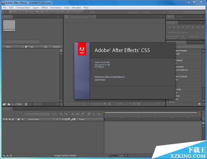Toggle Draft 3D in timeline
This screenshot has height=159, width=207.
pyautogui.click(x=66, y=114)
